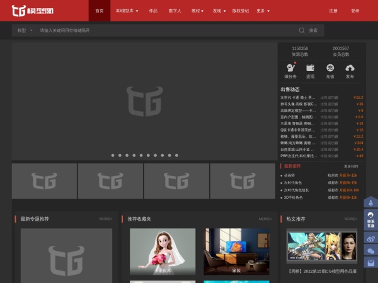Open the 数字人 menu item
This screenshot has width=378, height=283.
pos(175,11)
